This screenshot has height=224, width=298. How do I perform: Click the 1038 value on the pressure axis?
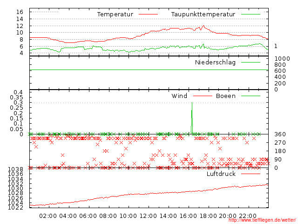click(15, 169)
